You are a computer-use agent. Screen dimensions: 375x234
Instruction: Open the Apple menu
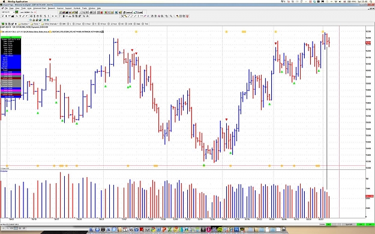coord(4,2)
